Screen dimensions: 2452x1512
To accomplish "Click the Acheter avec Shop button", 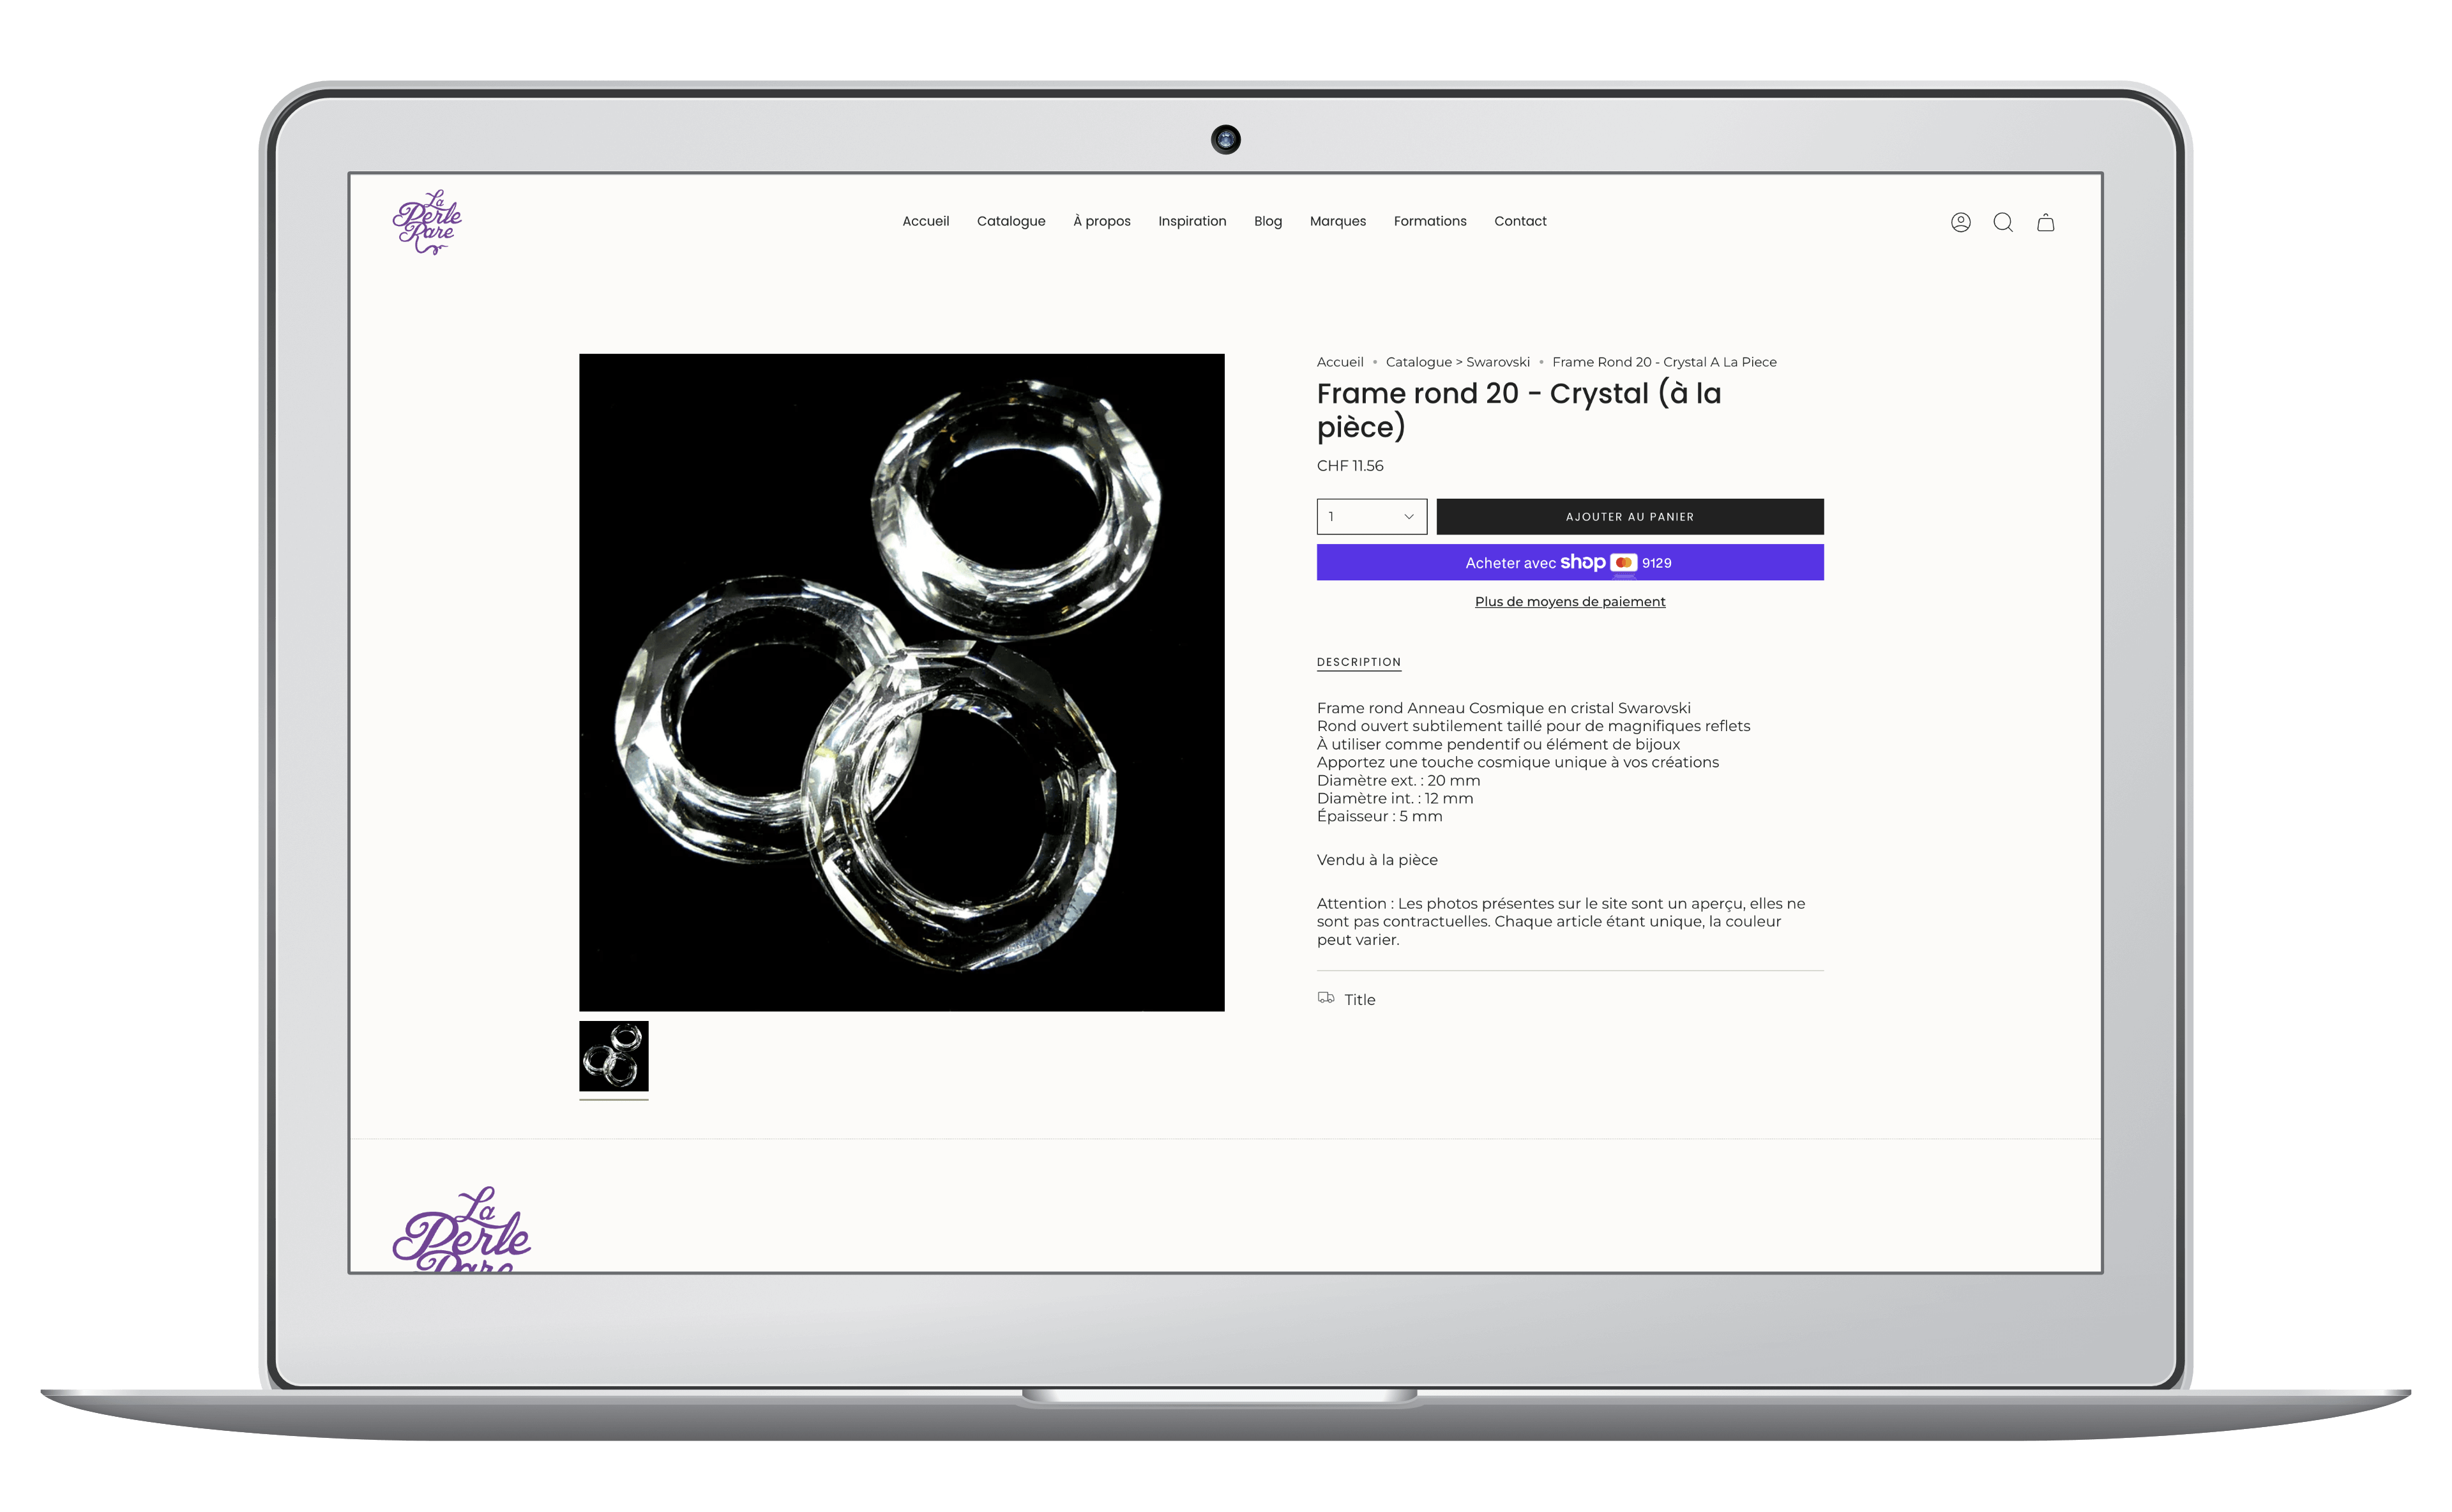I will point(1569,562).
